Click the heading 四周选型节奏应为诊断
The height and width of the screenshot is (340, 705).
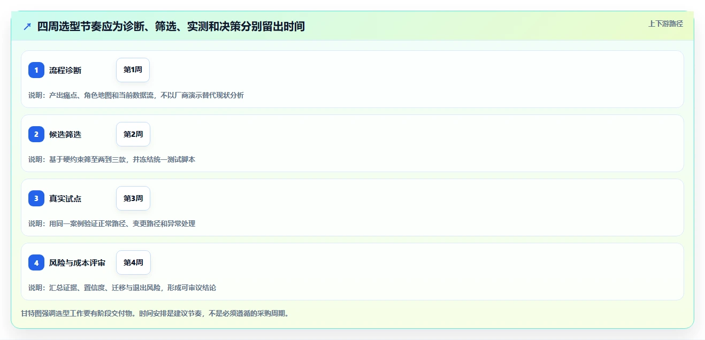pyautogui.click(x=171, y=26)
